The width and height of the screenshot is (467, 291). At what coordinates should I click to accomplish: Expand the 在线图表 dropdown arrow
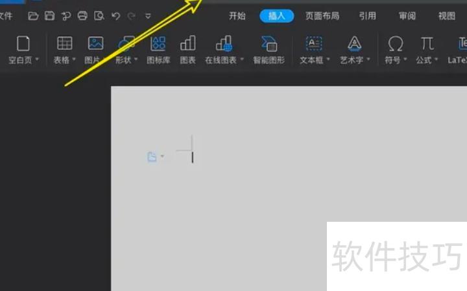(242, 59)
